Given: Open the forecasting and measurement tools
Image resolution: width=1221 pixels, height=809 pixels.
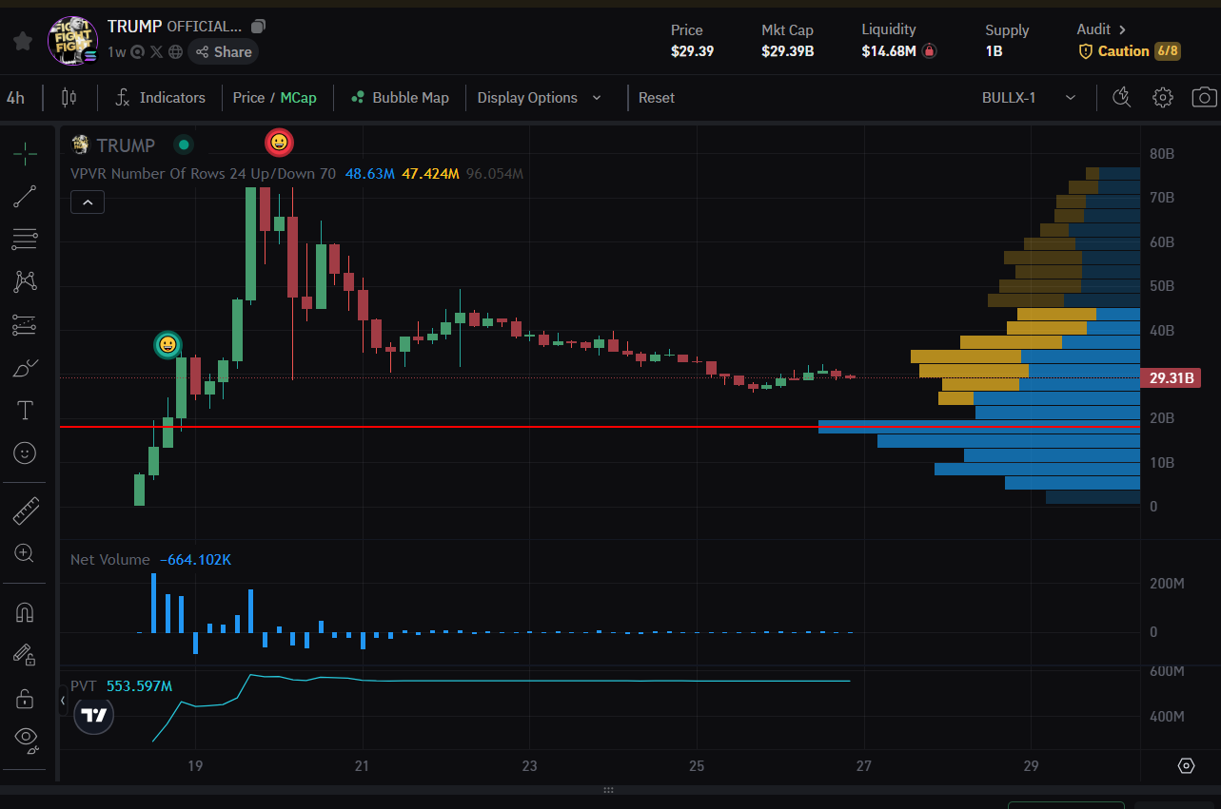Looking at the screenshot, I should coord(25,325).
